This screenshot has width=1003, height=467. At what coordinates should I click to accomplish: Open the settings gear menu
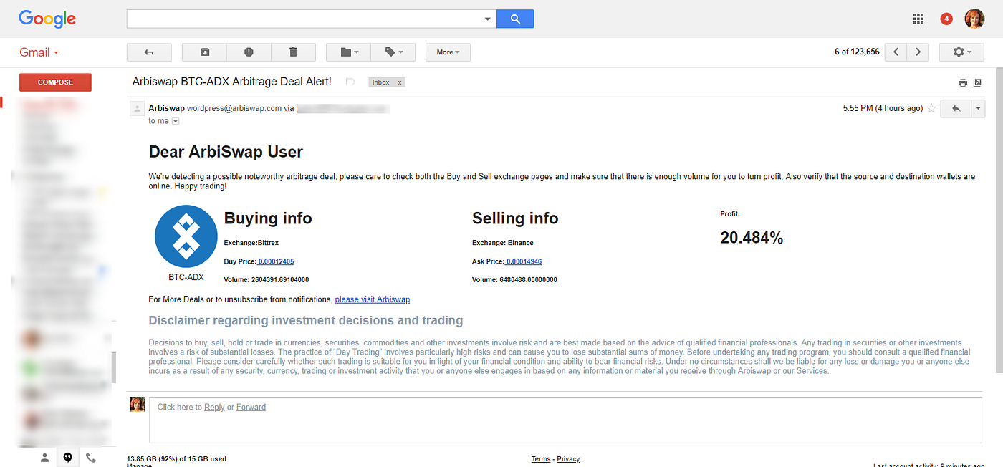tap(961, 52)
